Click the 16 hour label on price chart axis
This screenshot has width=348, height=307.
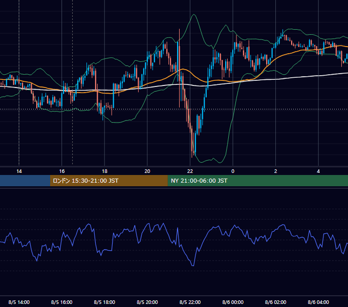click(x=62, y=171)
